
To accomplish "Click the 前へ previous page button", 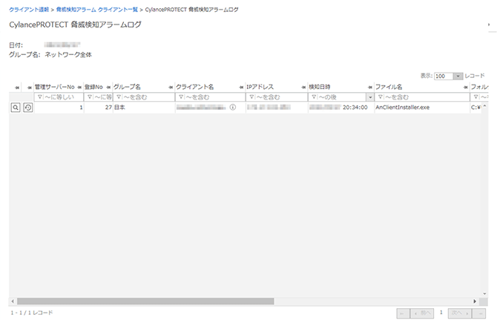I will [x=421, y=313].
